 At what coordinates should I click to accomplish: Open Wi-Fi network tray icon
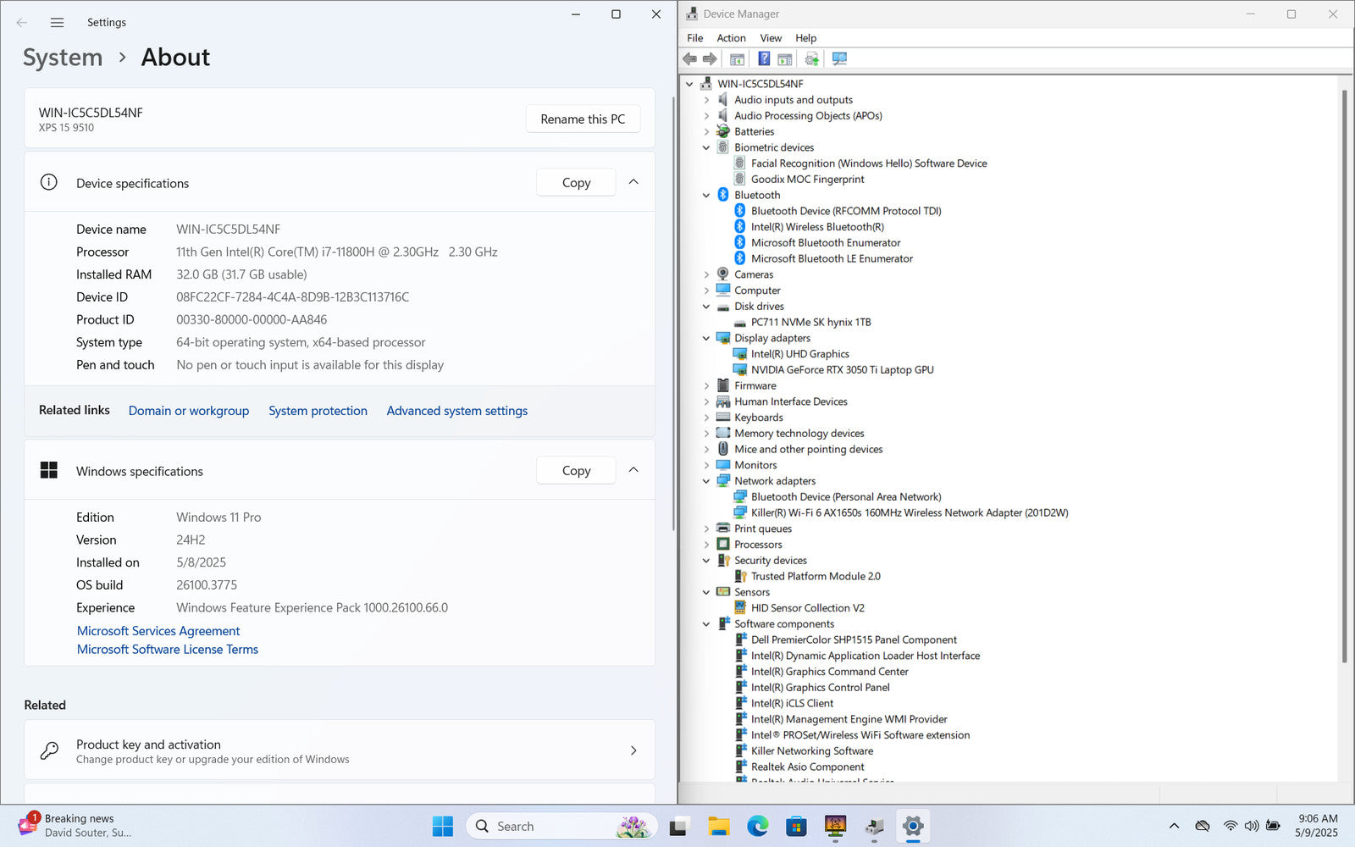(1231, 826)
